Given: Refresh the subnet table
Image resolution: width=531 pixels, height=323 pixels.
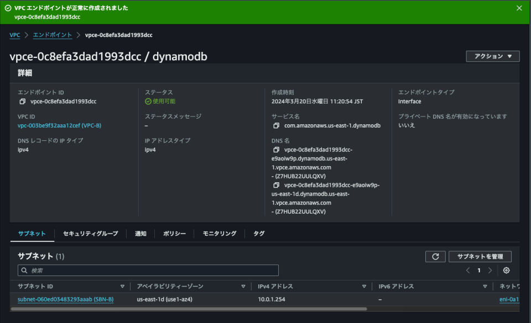Looking at the screenshot, I should [x=435, y=256].
